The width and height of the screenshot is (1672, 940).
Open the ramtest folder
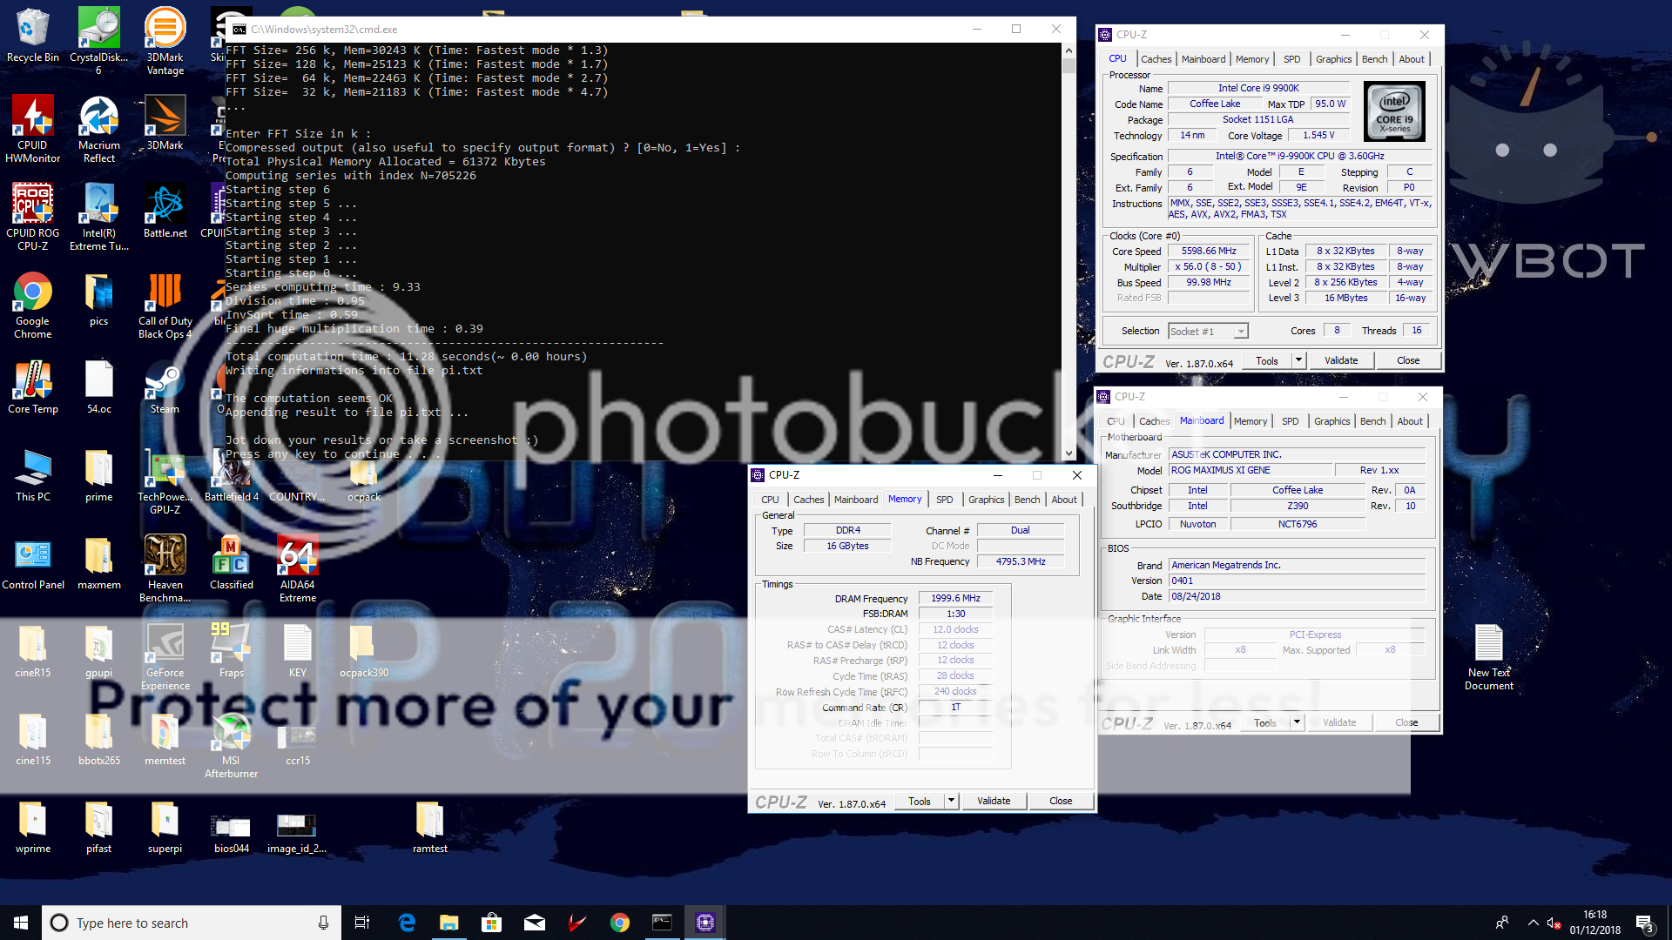tap(429, 826)
